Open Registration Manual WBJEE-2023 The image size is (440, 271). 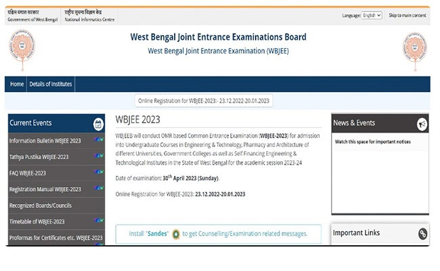(45, 190)
